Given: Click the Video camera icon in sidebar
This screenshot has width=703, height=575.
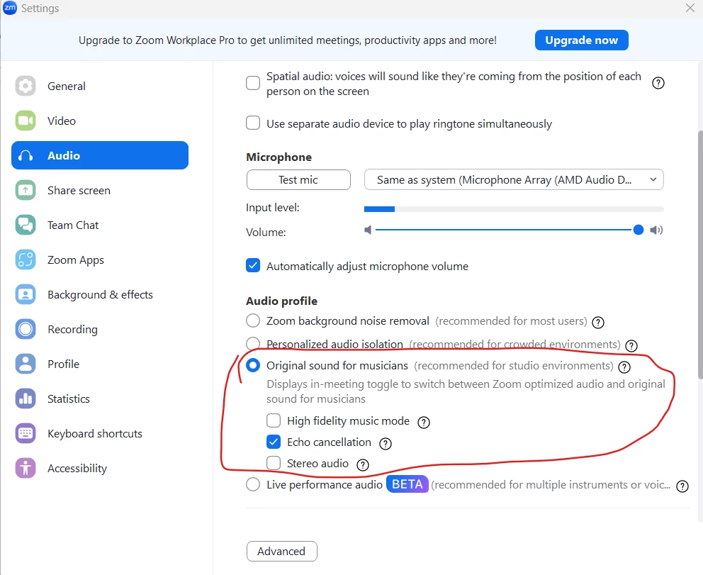Looking at the screenshot, I should coord(26,121).
